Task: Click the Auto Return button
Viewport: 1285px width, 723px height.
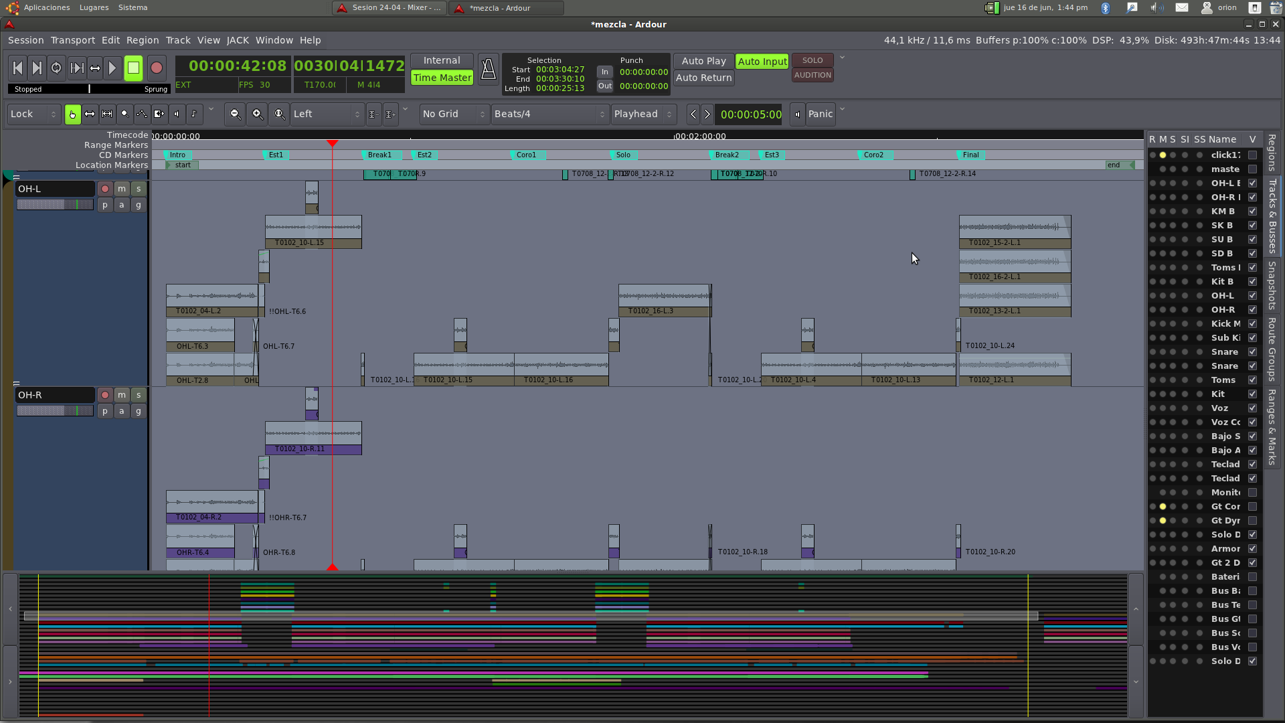Action: click(x=703, y=78)
